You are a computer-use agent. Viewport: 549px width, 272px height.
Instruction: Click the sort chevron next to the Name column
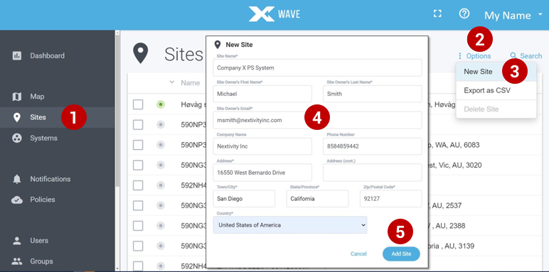[171, 82]
